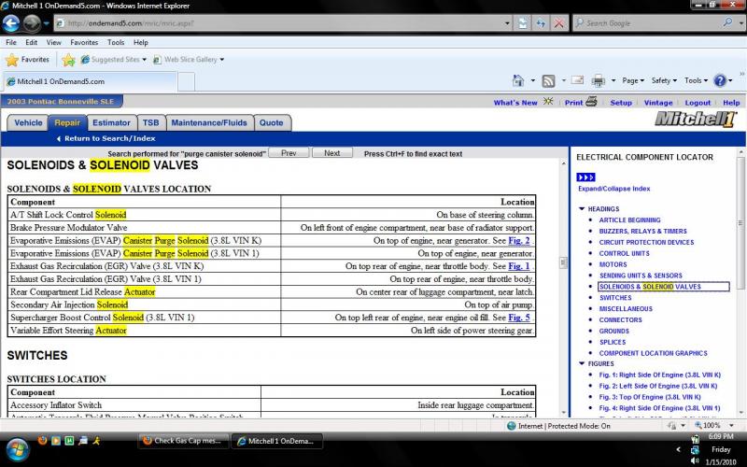Screen dimensions: 747x467
Task: Select CONTROL UNITS in the index
Action: tap(624, 253)
